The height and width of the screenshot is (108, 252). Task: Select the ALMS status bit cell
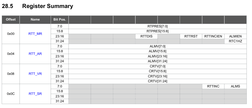[x=236, y=86]
